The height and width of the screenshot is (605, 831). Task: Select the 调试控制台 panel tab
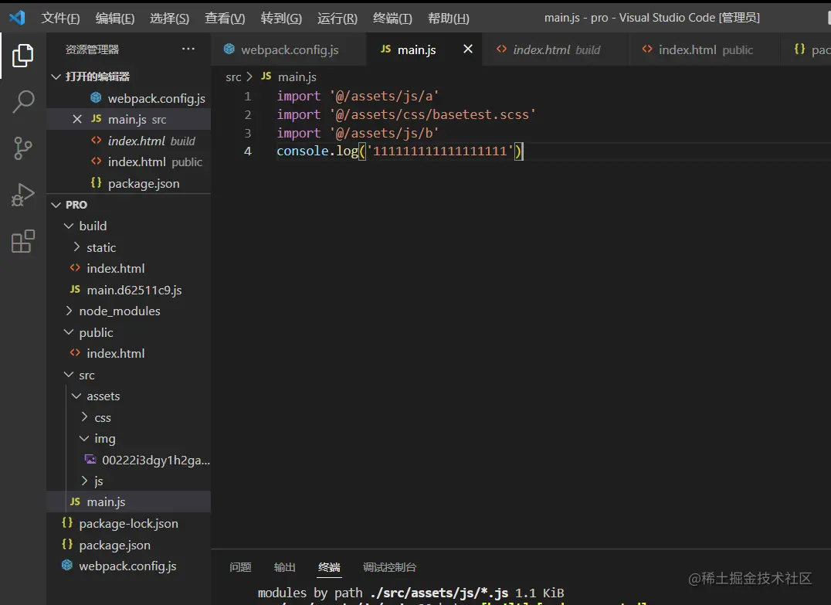[389, 567]
